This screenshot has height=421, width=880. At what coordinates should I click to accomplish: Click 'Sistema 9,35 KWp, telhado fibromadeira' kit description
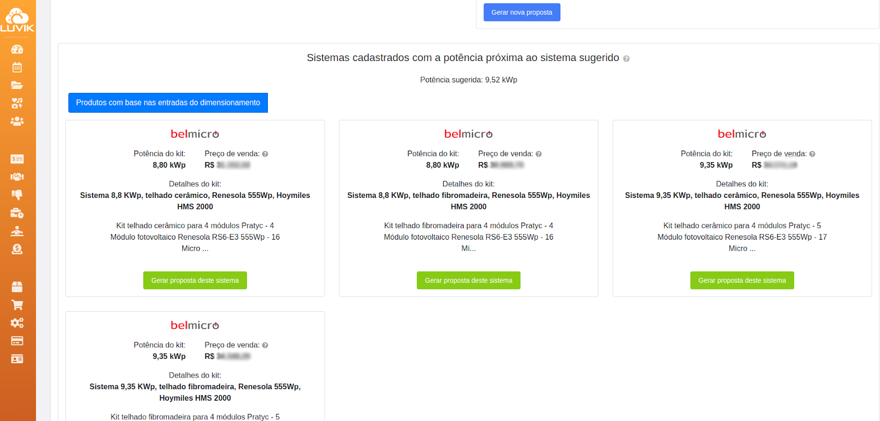(x=195, y=392)
